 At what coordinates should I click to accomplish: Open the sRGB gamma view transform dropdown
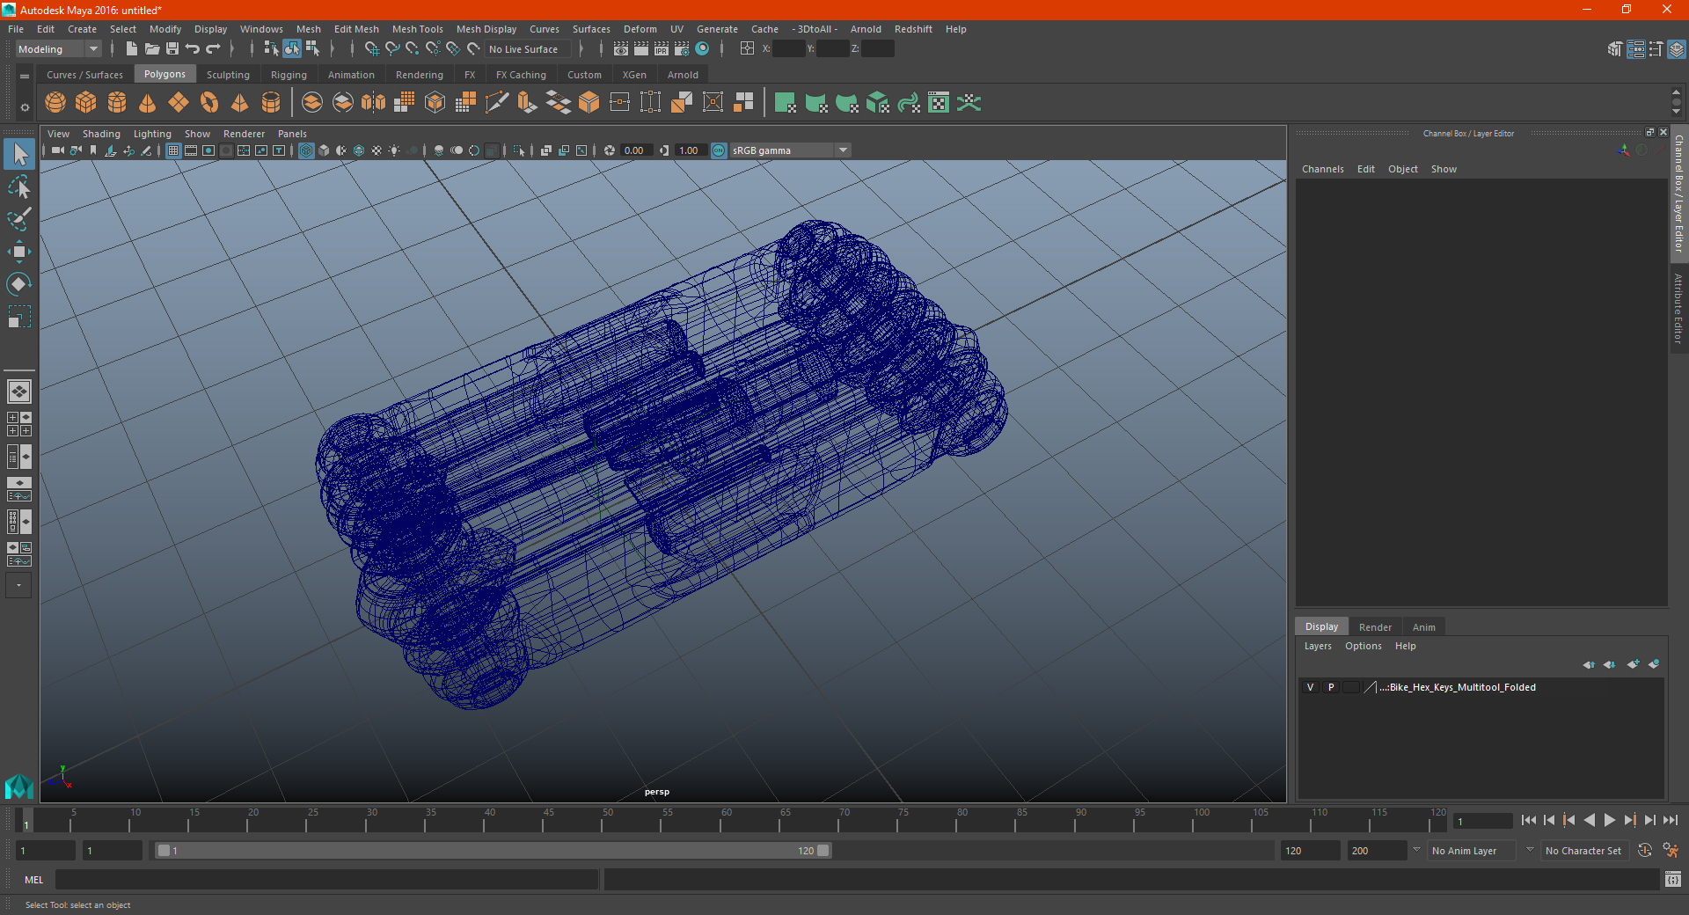click(791, 150)
